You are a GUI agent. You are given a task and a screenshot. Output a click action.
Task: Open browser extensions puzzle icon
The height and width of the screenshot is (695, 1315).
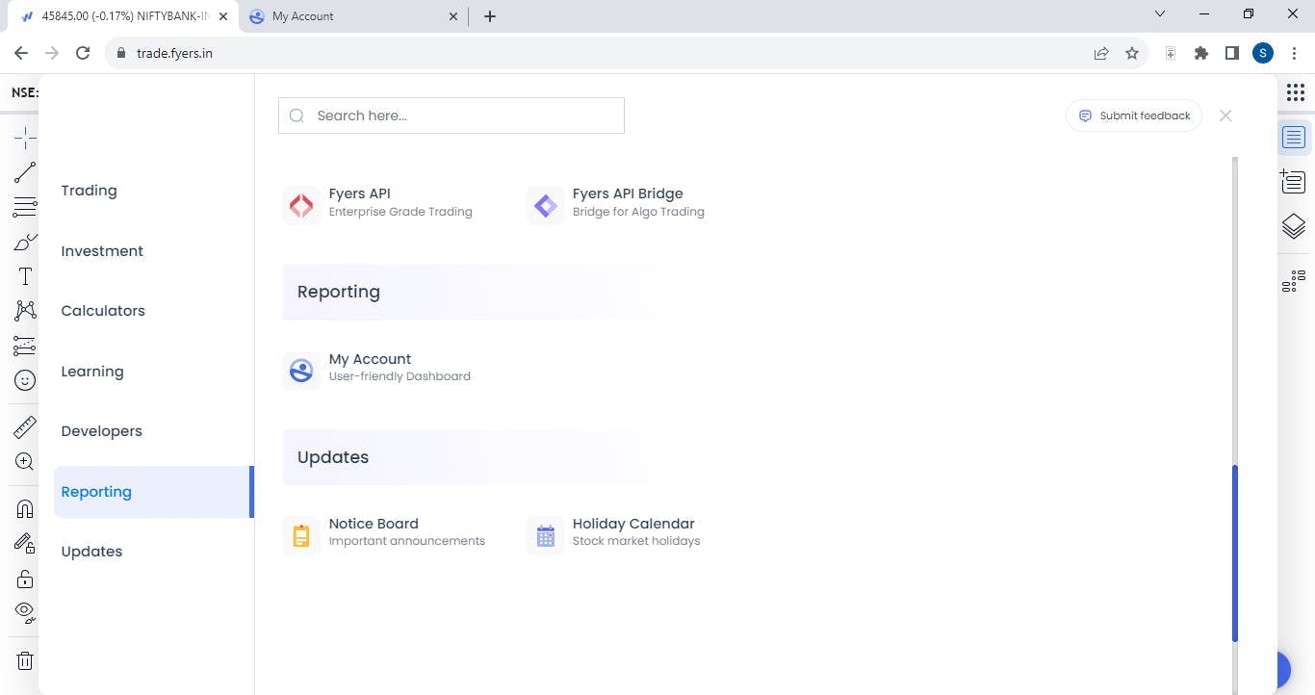click(1201, 54)
